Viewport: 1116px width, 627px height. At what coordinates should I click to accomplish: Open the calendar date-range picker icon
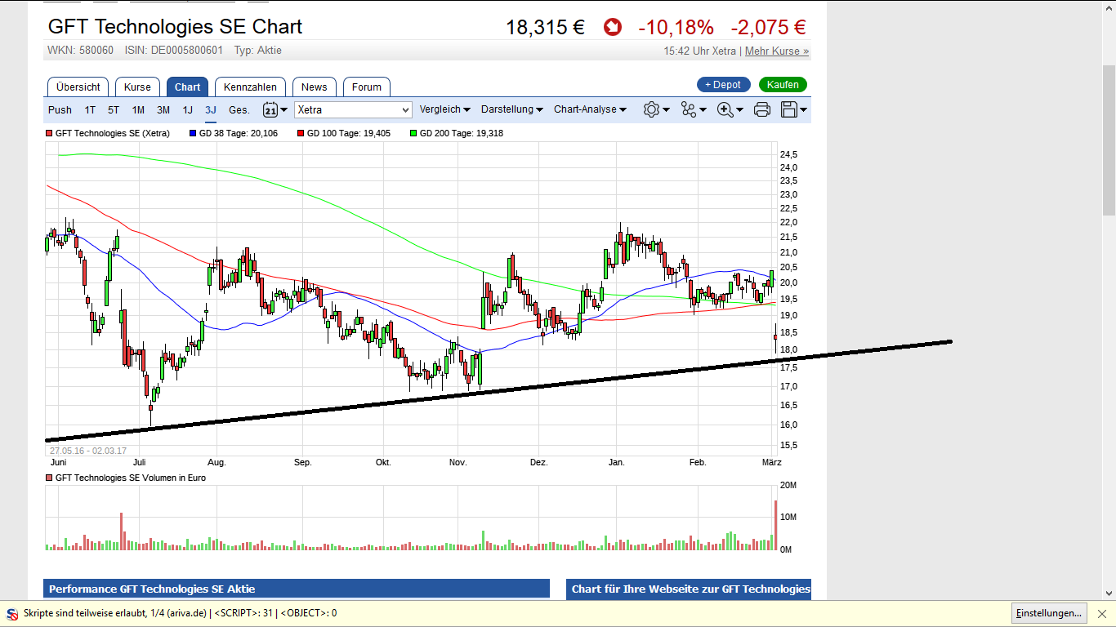270,109
